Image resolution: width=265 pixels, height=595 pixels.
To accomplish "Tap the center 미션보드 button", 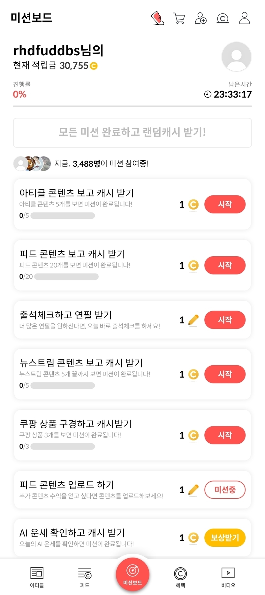I will pos(132,574).
